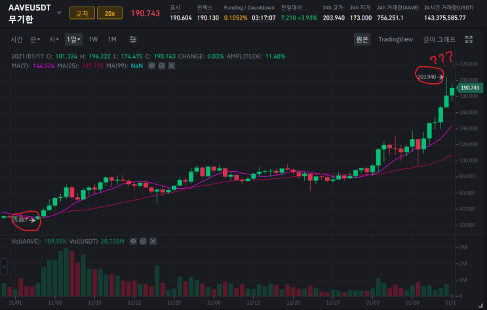Image resolution: width=487 pixels, height=310 pixels.
Task: Expand the 시 hour interval dropdown
Action: point(54,39)
